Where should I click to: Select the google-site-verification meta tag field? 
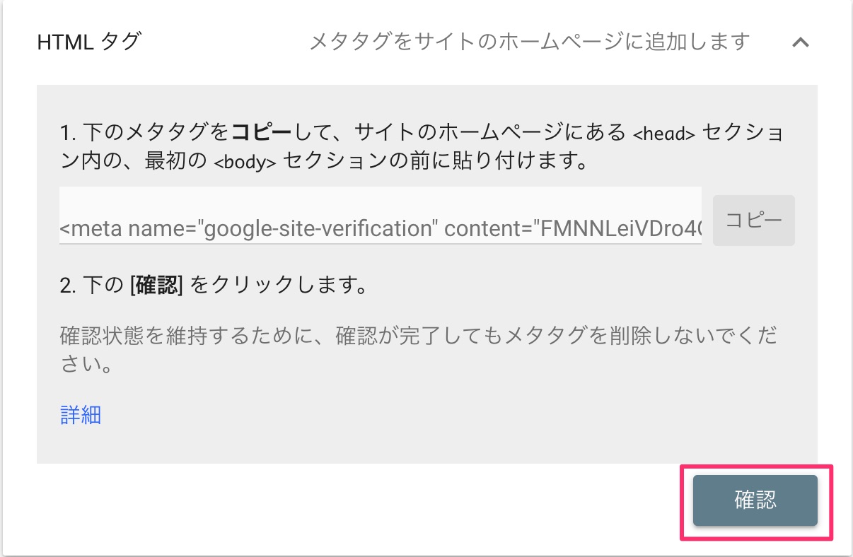click(381, 216)
